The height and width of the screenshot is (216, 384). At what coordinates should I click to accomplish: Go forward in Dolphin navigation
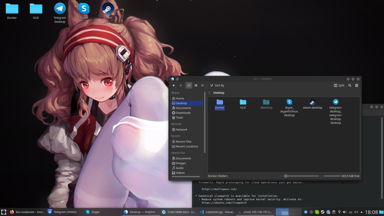(180, 85)
